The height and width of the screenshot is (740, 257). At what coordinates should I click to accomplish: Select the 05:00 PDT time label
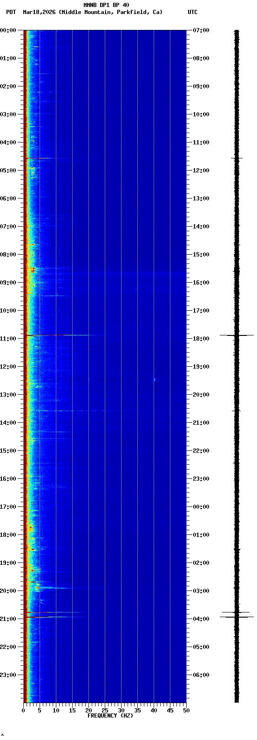(8, 171)
